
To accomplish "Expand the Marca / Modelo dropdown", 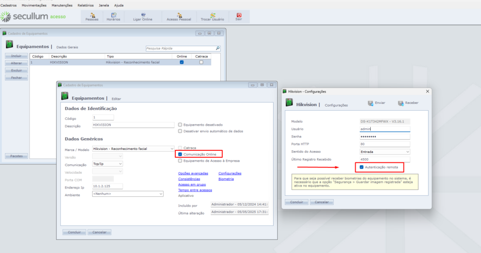I will (x=172, y=149).
